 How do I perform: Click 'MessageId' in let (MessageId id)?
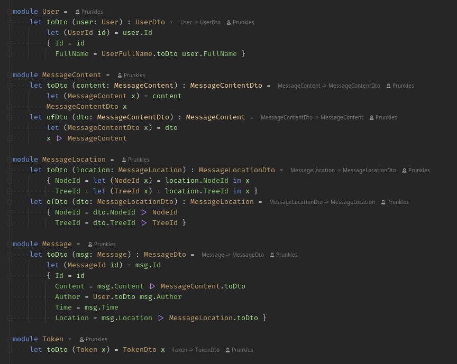86,265
